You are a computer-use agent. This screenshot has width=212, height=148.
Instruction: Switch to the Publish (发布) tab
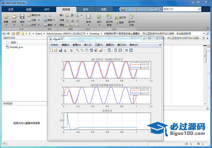(x=86, y=9)
